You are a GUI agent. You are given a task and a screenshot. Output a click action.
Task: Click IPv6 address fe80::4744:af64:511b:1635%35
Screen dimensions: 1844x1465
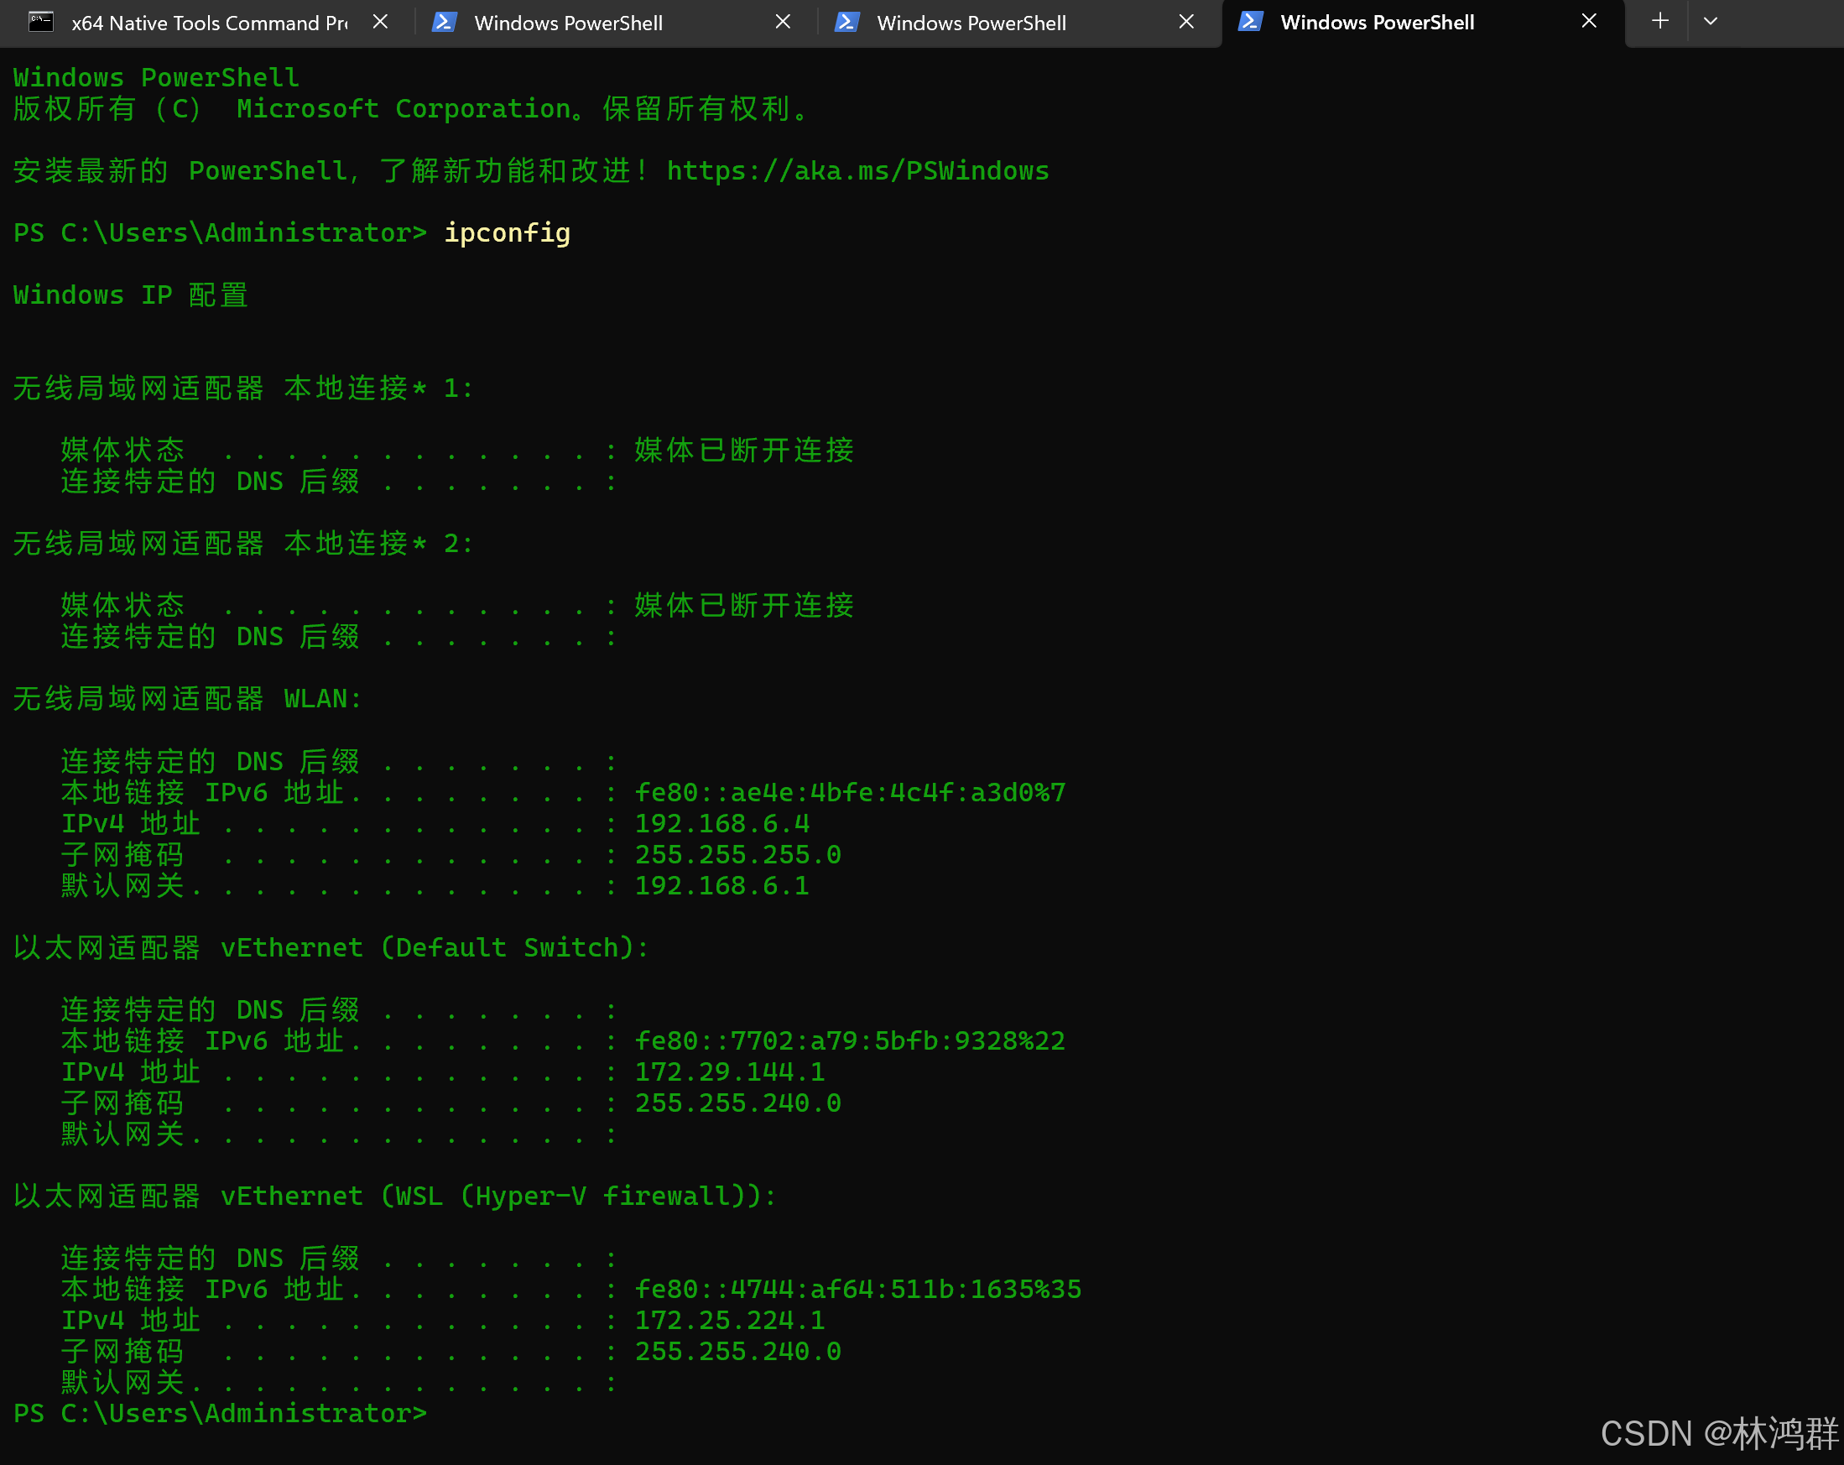858,1290
